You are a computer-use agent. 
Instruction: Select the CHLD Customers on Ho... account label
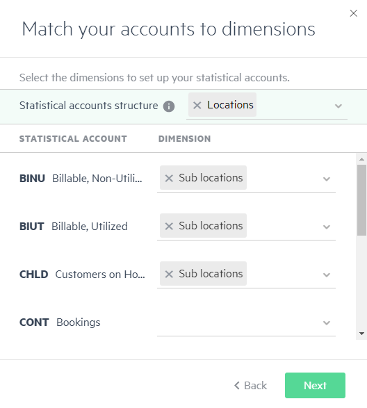coord(82,275)
